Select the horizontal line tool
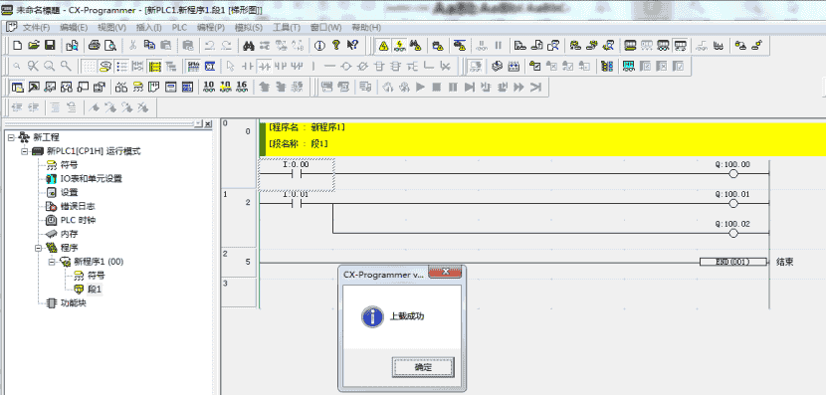This screenshot has width=826, height=395. (x=329, y=66)
